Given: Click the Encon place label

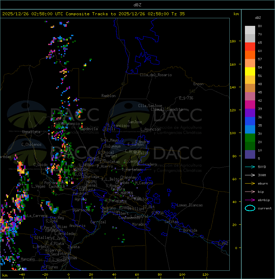Looking at the screenshot, I should click(198, 84).
